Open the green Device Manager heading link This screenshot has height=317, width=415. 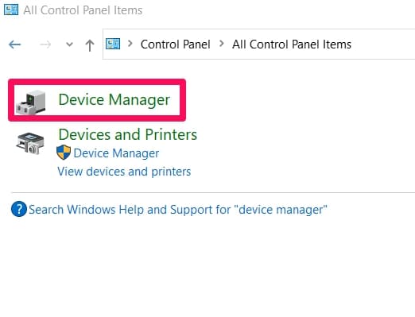tap(114, 100)
